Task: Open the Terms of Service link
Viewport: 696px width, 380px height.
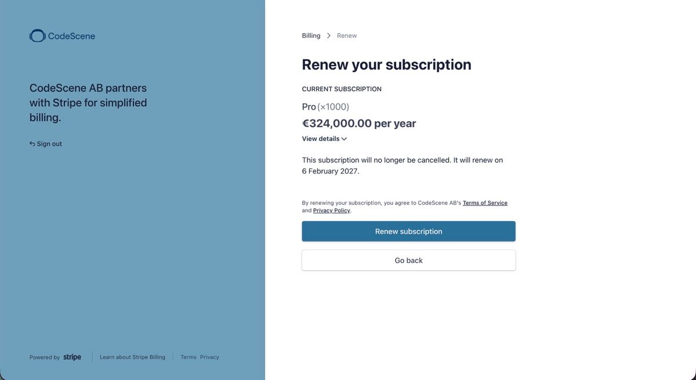Action: pyautogui.click(x=485, y=203)
